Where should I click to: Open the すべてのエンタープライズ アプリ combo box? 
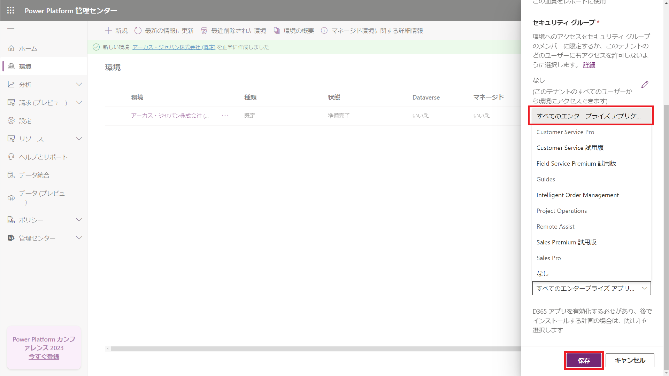[x=591, y=288]
